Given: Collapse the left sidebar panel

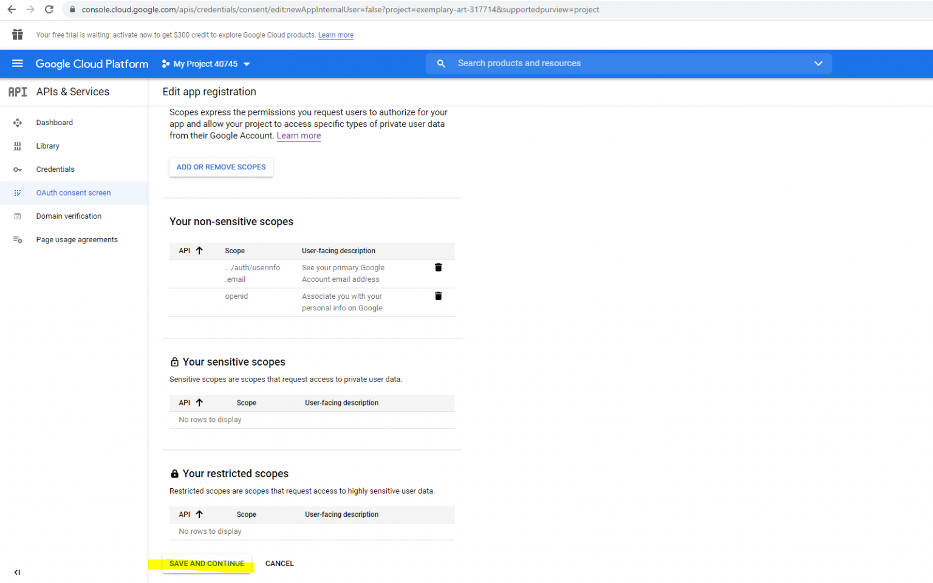Looking at the screenshot, I should tap(17, 572).
